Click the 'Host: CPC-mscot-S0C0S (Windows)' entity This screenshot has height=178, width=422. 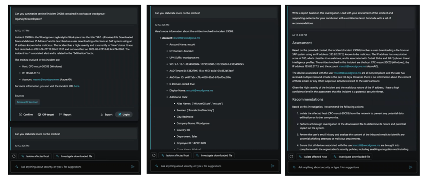[x=41, y=66]
